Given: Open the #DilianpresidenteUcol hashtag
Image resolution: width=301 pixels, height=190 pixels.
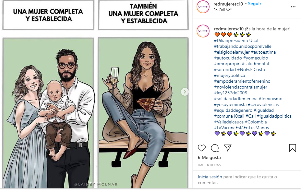Looking at the screenshot, I should point(236,41).
